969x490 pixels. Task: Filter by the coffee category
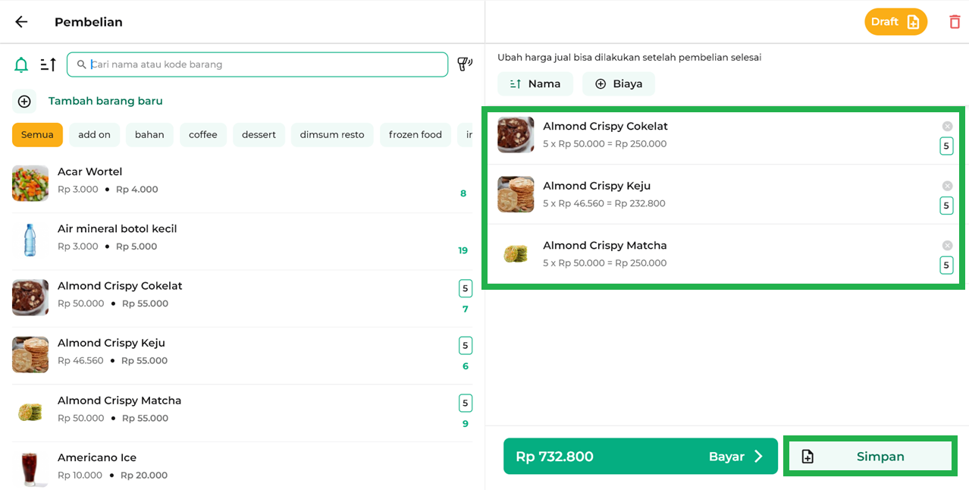pyautogui.click(x=203, y=135)
